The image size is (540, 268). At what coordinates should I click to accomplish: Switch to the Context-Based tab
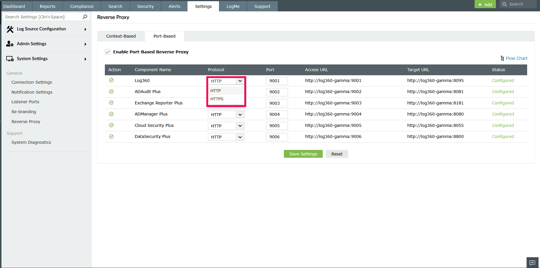121,36
